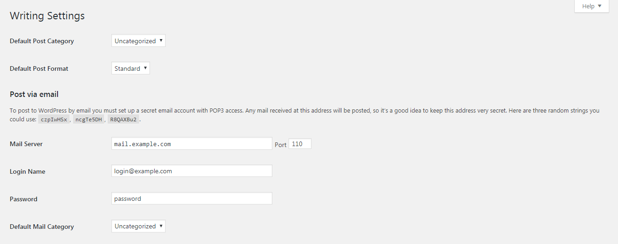
Task: Click into the Port number field
Action: click(300, 144)
